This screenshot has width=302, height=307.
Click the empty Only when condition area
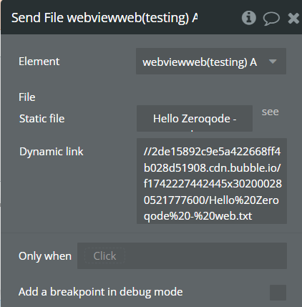[205, 256]
